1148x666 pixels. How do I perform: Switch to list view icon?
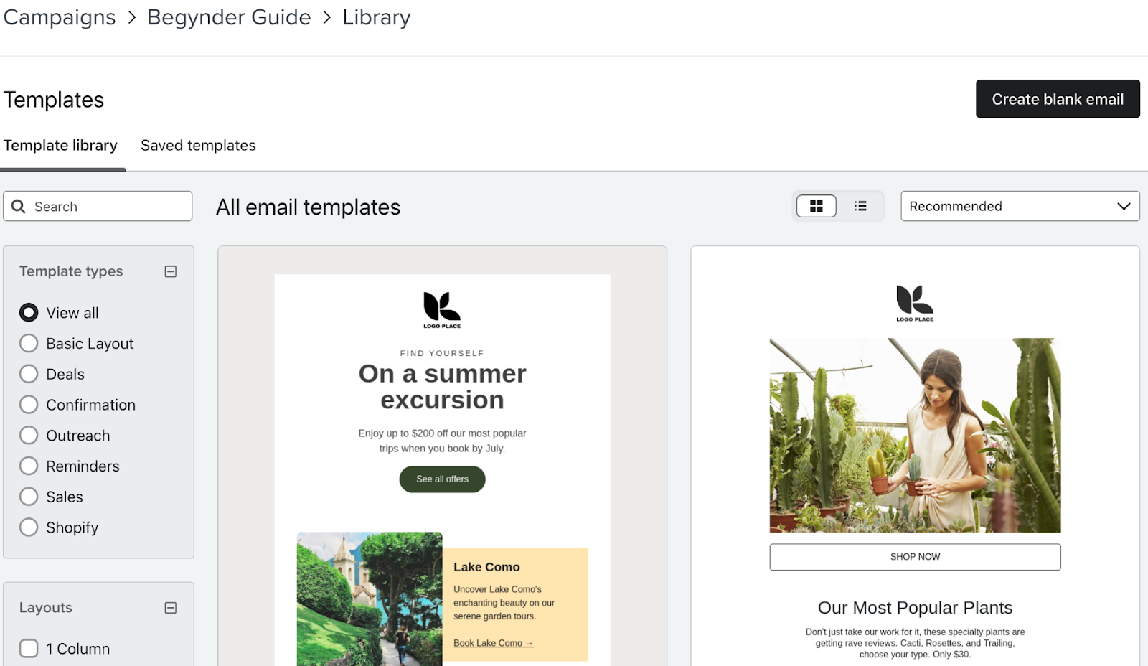860,206
